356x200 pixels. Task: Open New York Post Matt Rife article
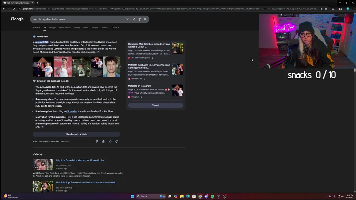tap(149, 66)
